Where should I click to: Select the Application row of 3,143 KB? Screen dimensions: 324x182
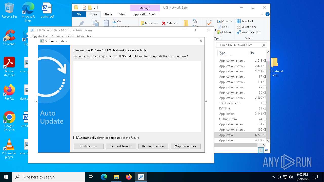[240, 114]
